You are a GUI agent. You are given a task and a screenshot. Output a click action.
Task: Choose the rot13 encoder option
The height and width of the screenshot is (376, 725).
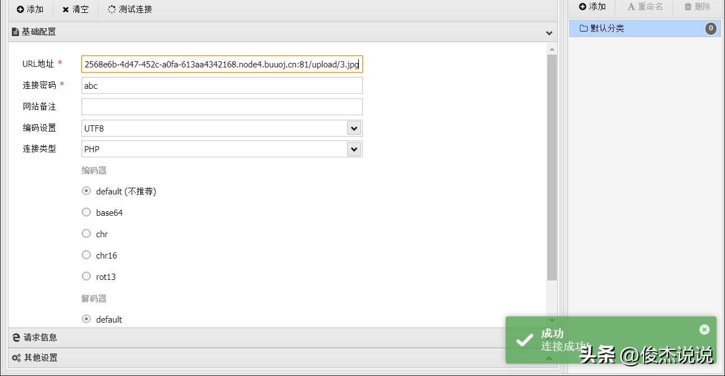[86, 277]
